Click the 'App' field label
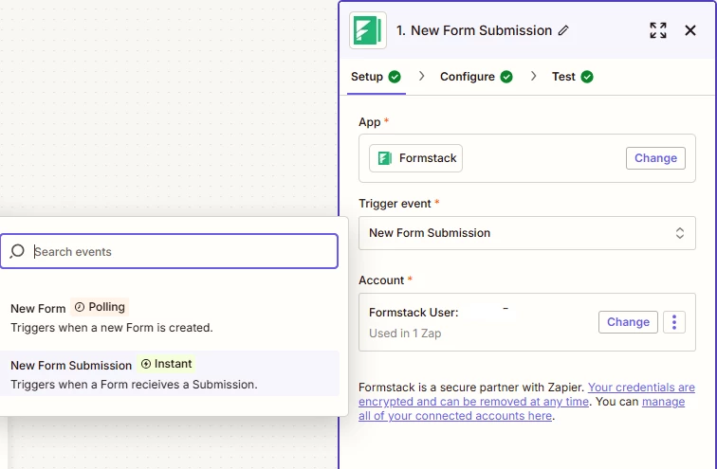Viewport: 717px width, 469px height. pyautogui.click(x=370, y=122)
